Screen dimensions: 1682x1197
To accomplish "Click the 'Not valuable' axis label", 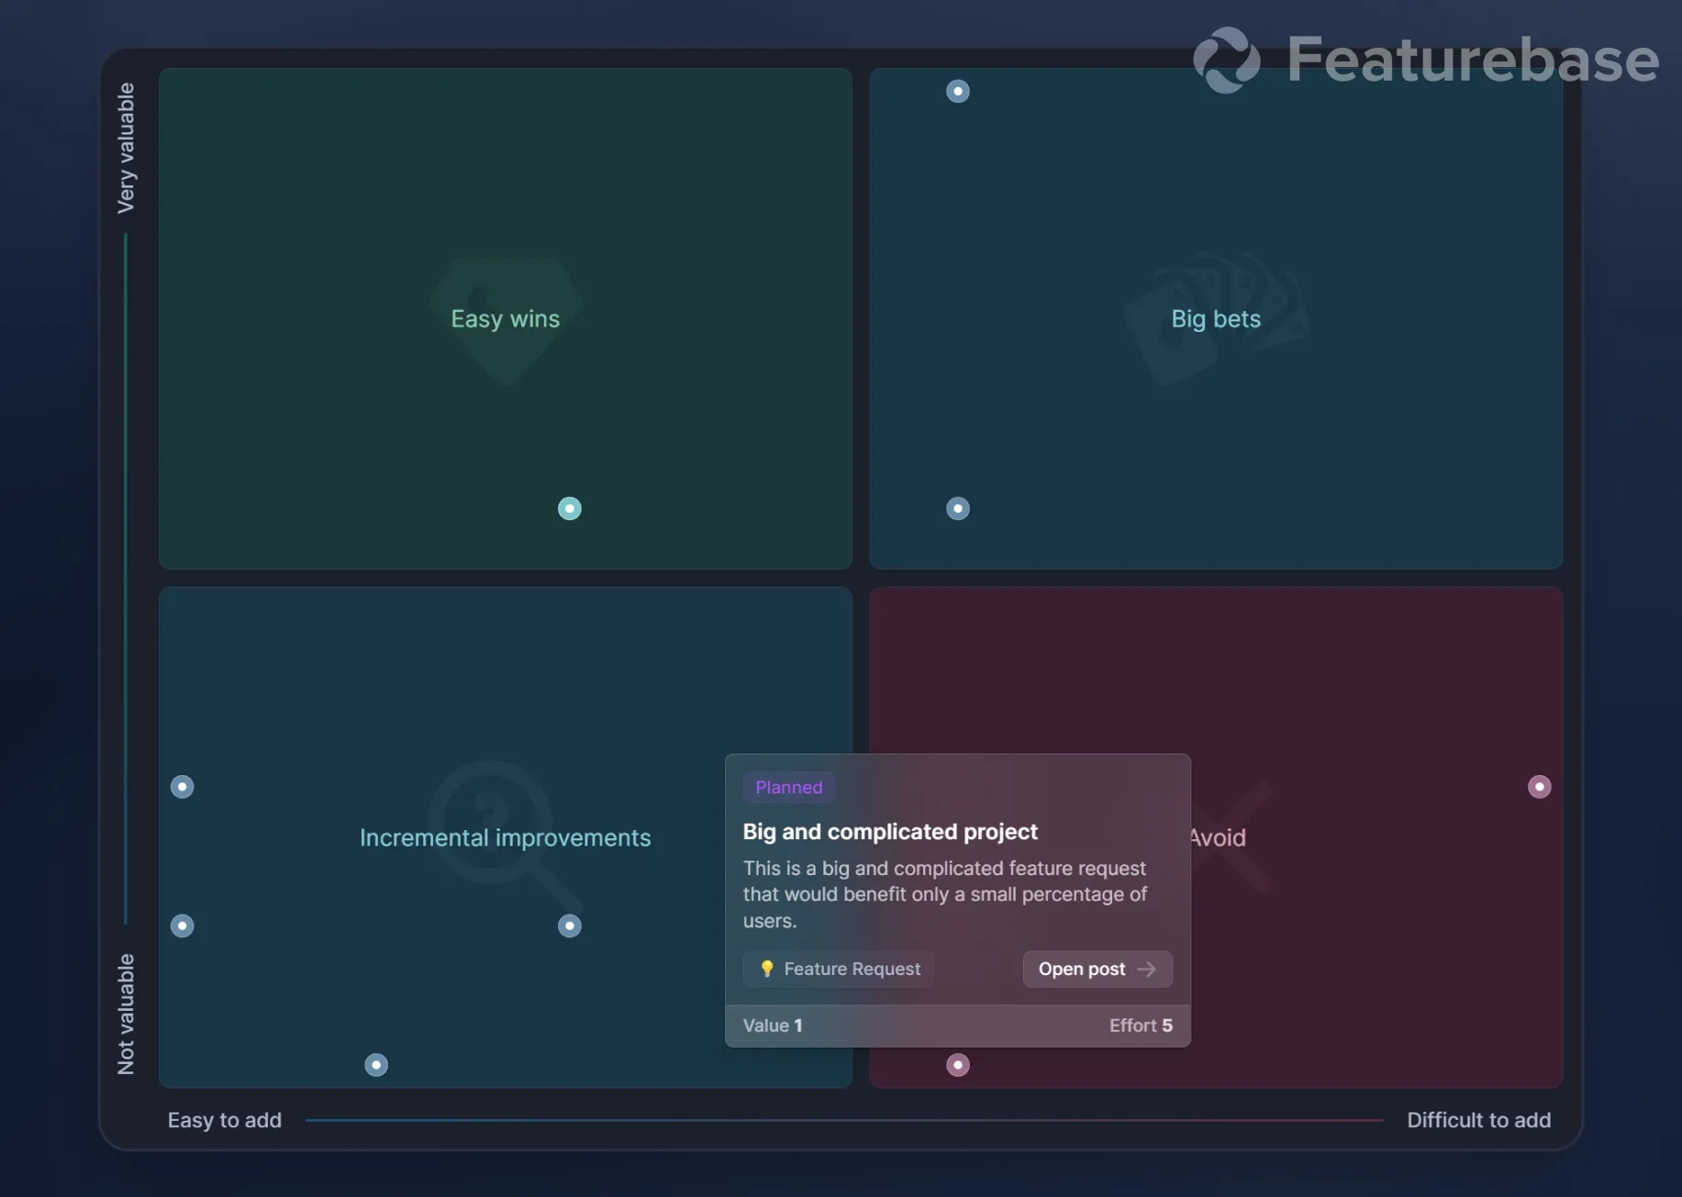I will click(x=126, y=1014).
